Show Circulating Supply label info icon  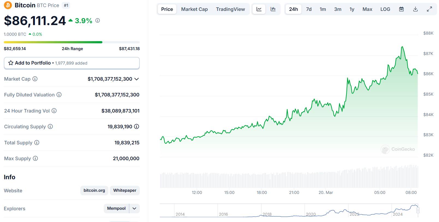coord(50,126)
